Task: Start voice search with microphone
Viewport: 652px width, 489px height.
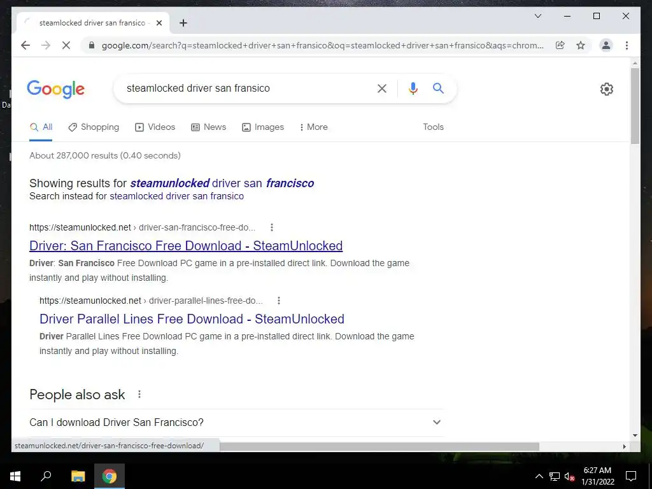Action: [413, 88]
